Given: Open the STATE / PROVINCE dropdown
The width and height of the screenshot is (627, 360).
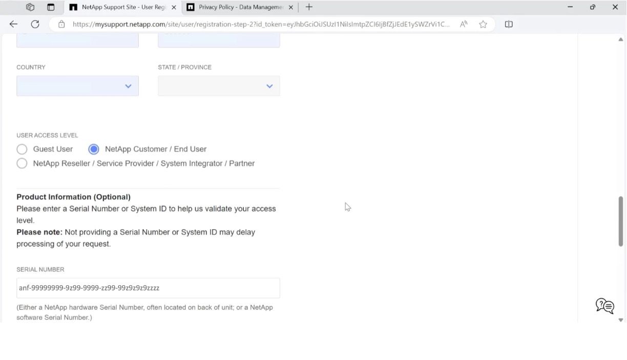Looking at the screenshot, I should [x=269, y=85].
